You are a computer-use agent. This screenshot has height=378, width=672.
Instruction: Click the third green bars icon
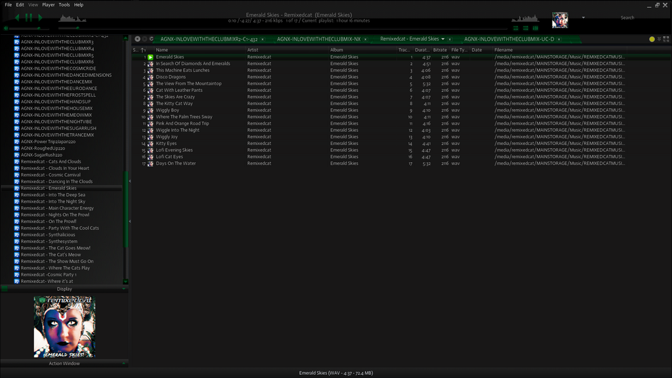click(x=535, y=28)
